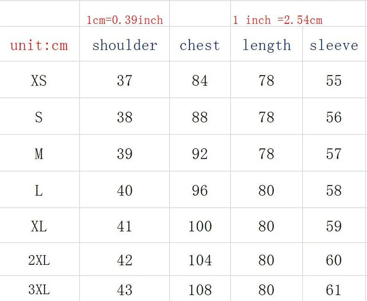Click the 'length' column header
The image size is (367, 301).
coord(266,46)
